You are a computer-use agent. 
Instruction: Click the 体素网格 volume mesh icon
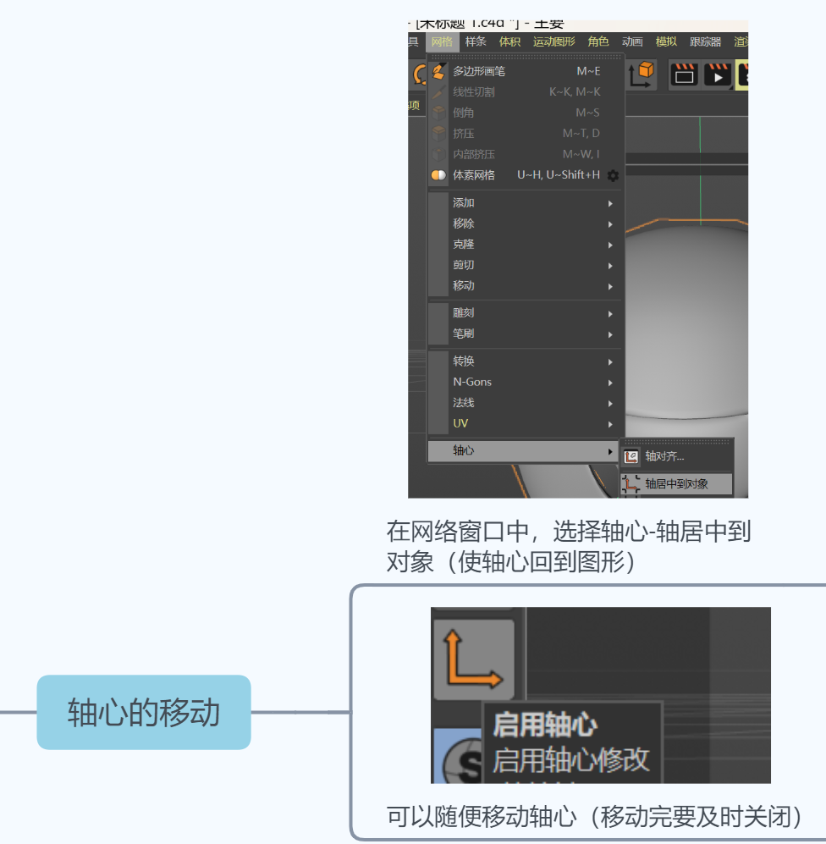click(438, 175)
